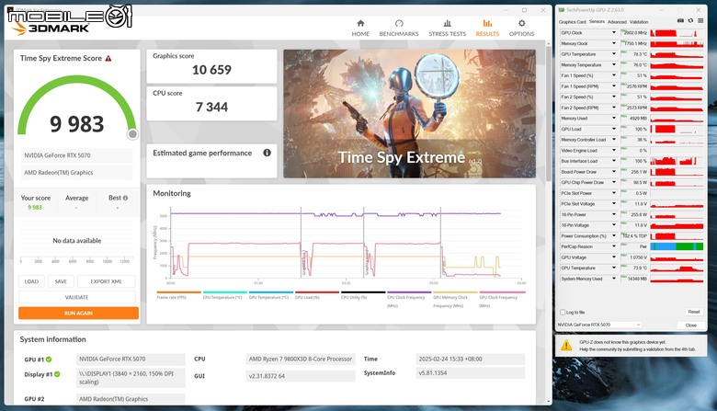Open the Advanced tab in GPU-Z
This screenshot has height=411, width=717.
click(x=617, y=22)
